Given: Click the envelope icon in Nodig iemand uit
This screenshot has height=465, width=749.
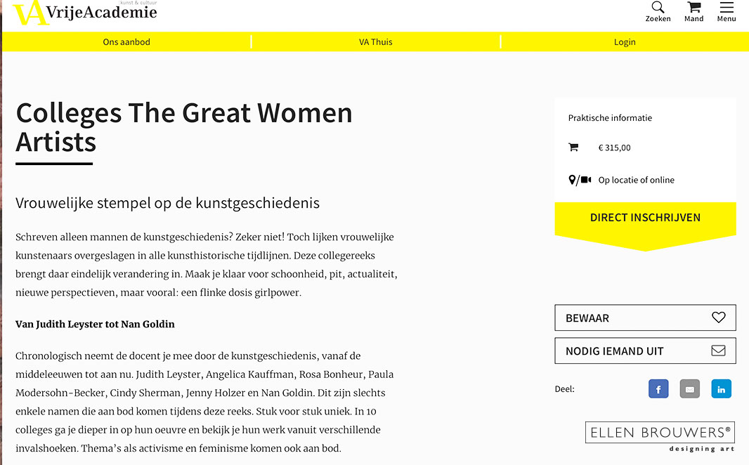Looking at the screenshot, I should [x=718, y=351].
